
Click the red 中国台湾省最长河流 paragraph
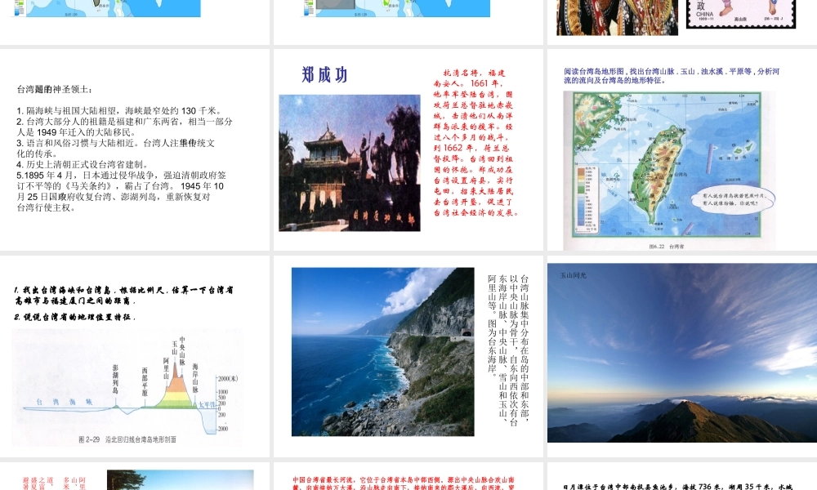(x=404, y=483)
